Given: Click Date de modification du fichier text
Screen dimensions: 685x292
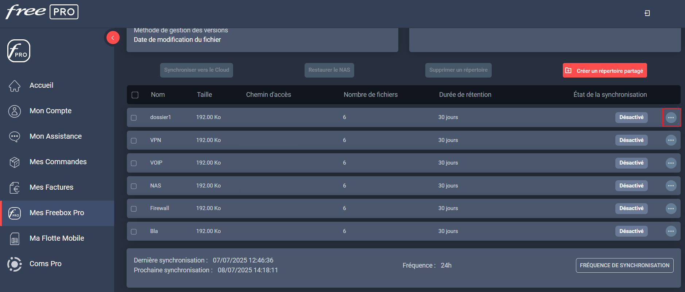Looking at the screenshot, I should (177, 40).
